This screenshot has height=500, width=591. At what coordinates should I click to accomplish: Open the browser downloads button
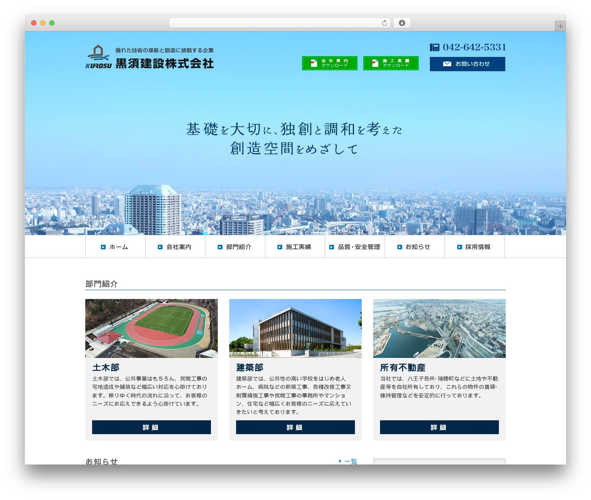(x=402, y=23)
